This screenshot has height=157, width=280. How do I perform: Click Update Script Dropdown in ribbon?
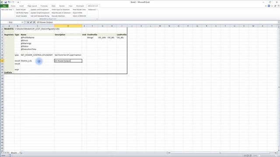click(x=40, y=13)
